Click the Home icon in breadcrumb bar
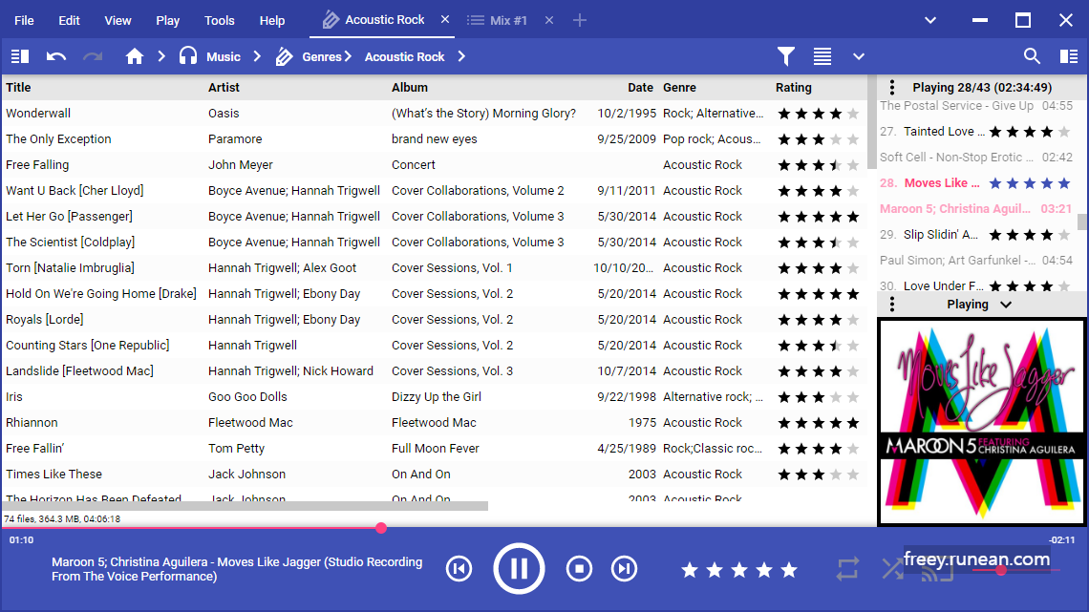Image resolution: width=1089 pixels, height=612 pixels. 135,56
